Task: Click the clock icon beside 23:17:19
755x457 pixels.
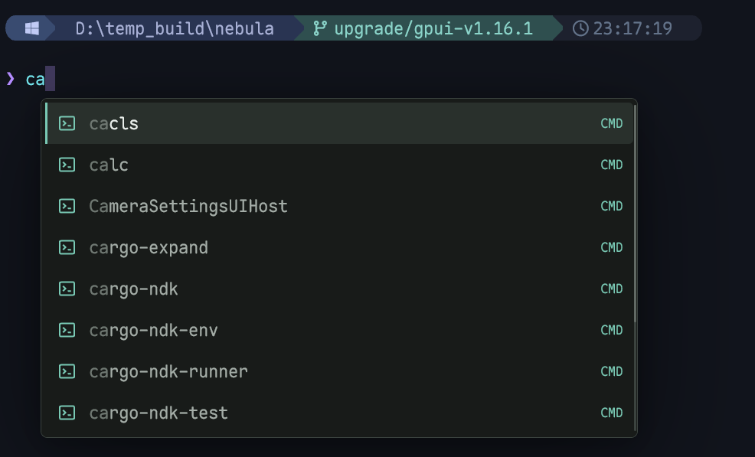Action: (580, 28)
